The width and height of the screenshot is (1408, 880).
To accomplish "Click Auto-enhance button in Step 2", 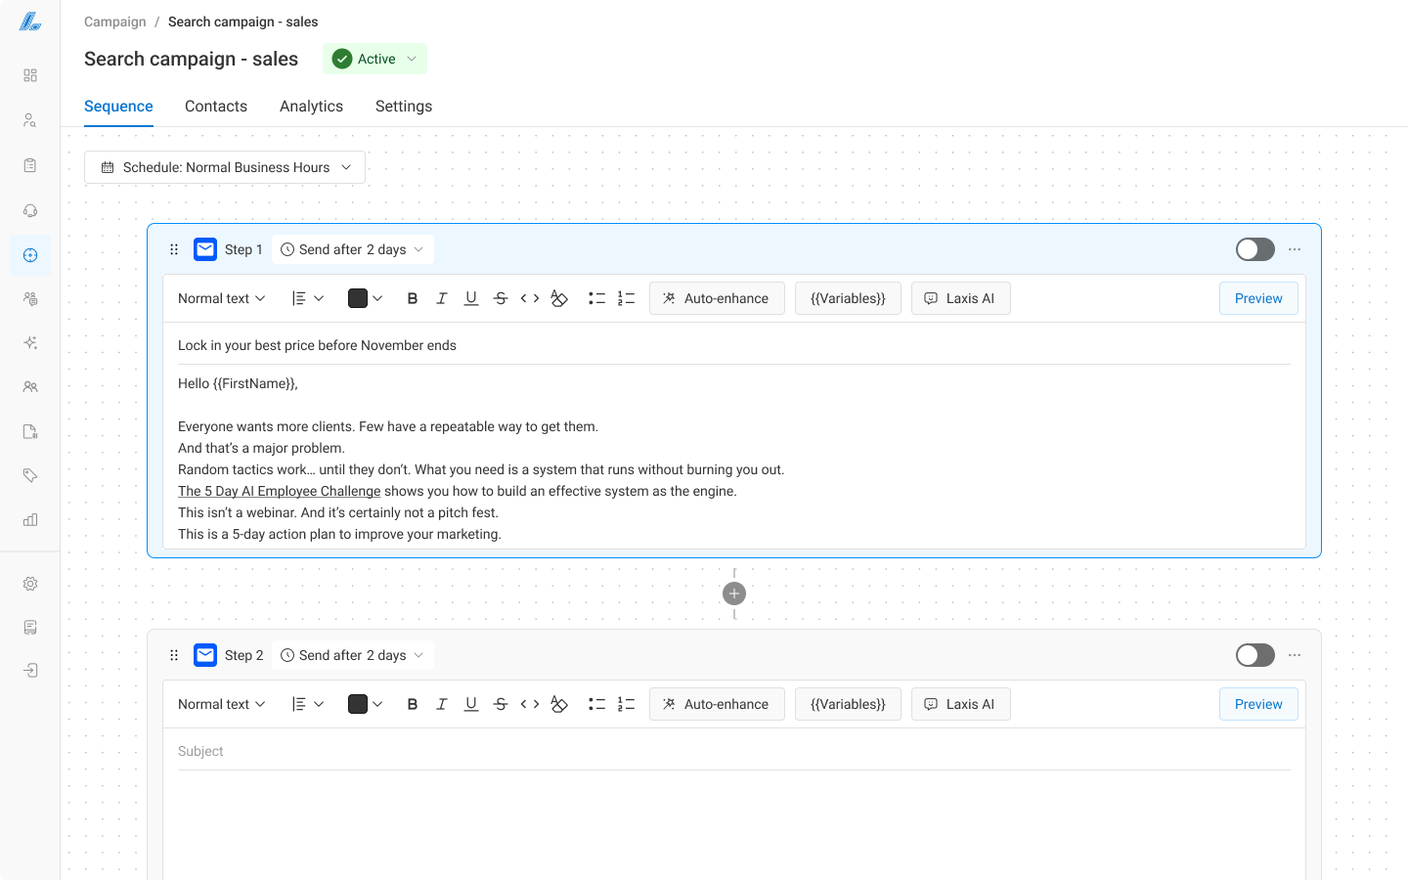I will (717, 704).
